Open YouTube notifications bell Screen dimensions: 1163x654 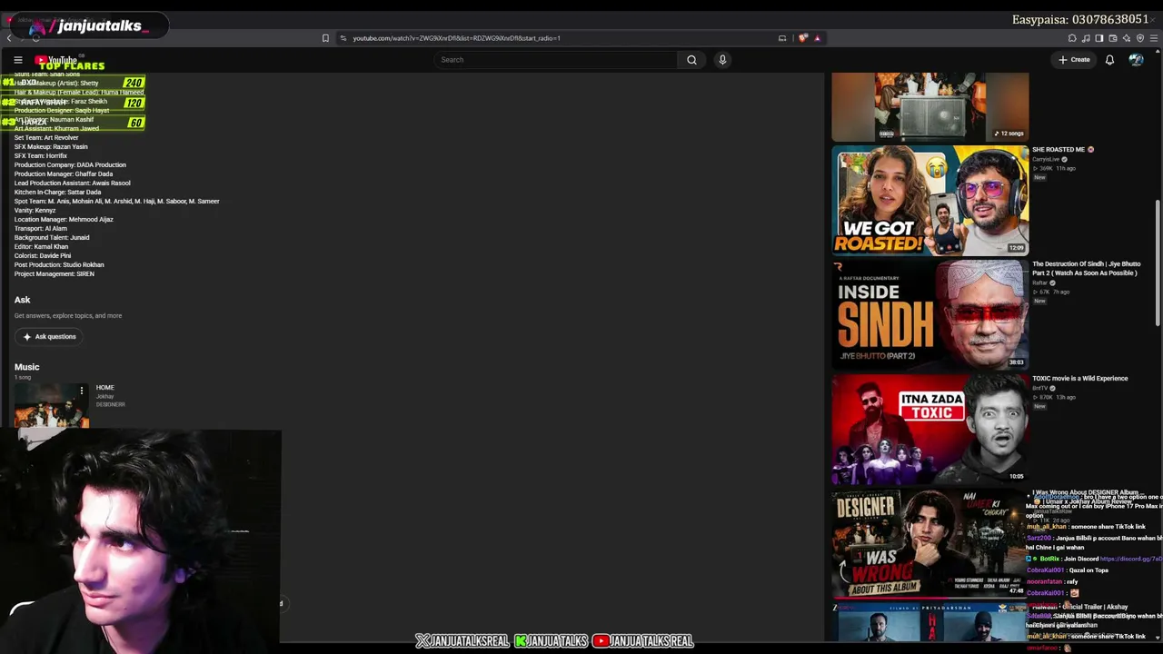[x=1109, y=60]
